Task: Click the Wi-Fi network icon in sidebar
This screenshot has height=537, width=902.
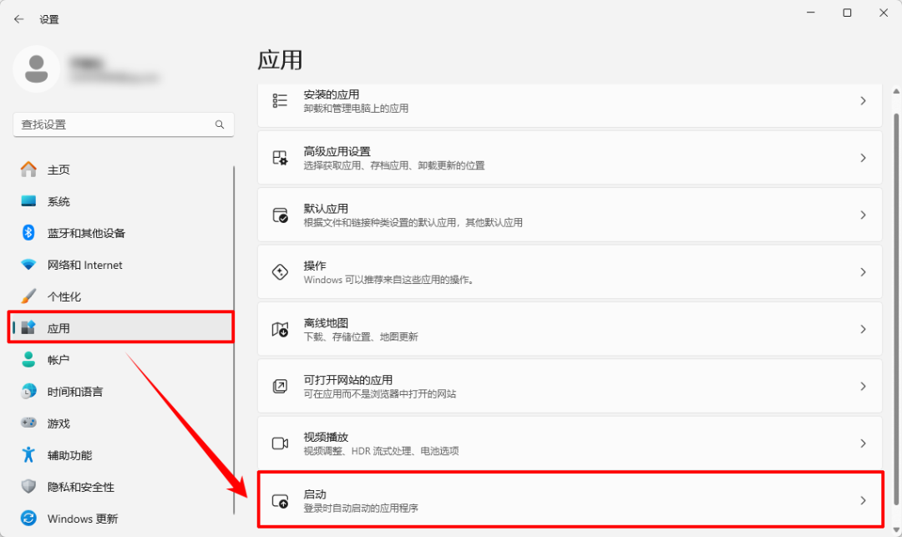Action: [28, 265]
